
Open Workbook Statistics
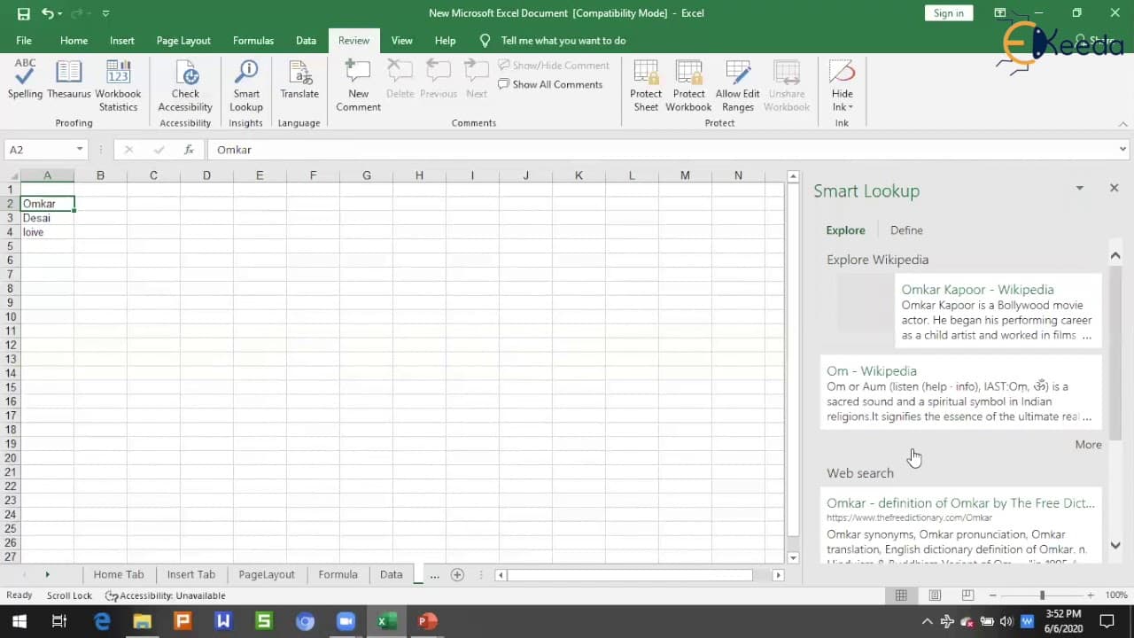[x=118, y=85]
